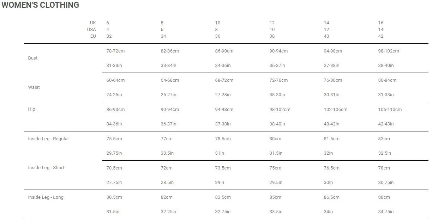Screen dimensions: 432x222
Task: Select the 64-68cm waist measurement
Action: tap(170, 80)
